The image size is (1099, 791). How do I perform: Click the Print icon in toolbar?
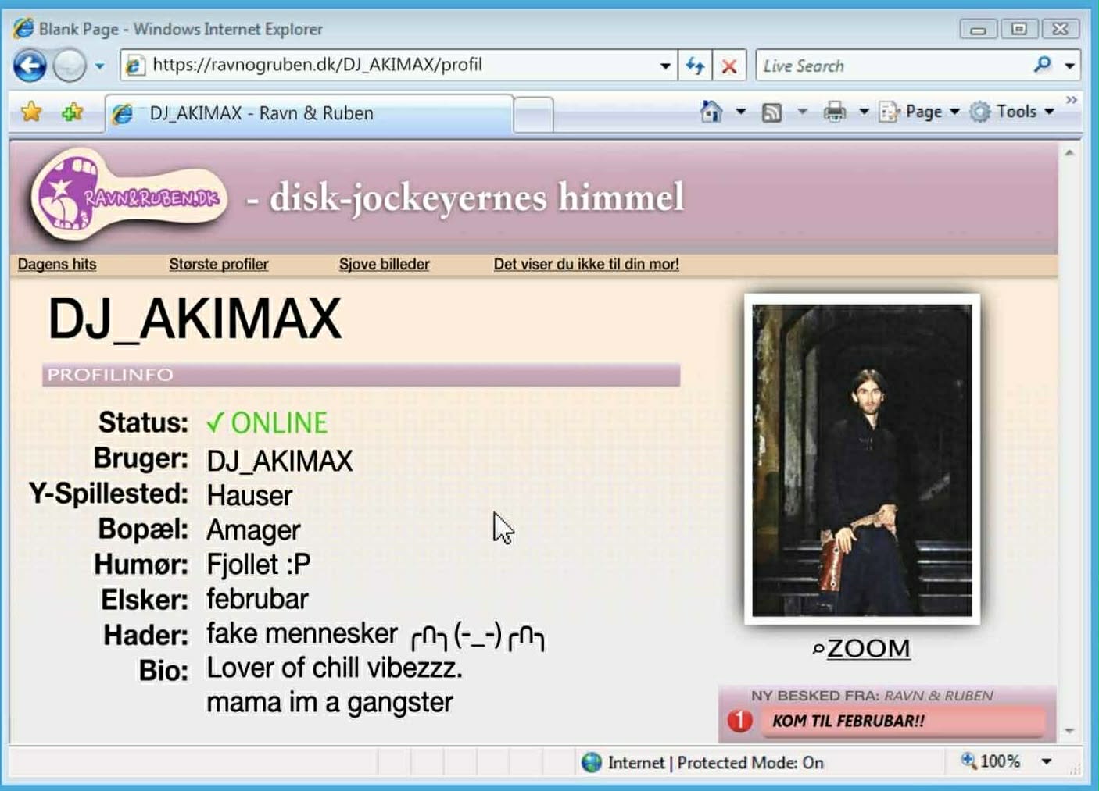[834, 112]
